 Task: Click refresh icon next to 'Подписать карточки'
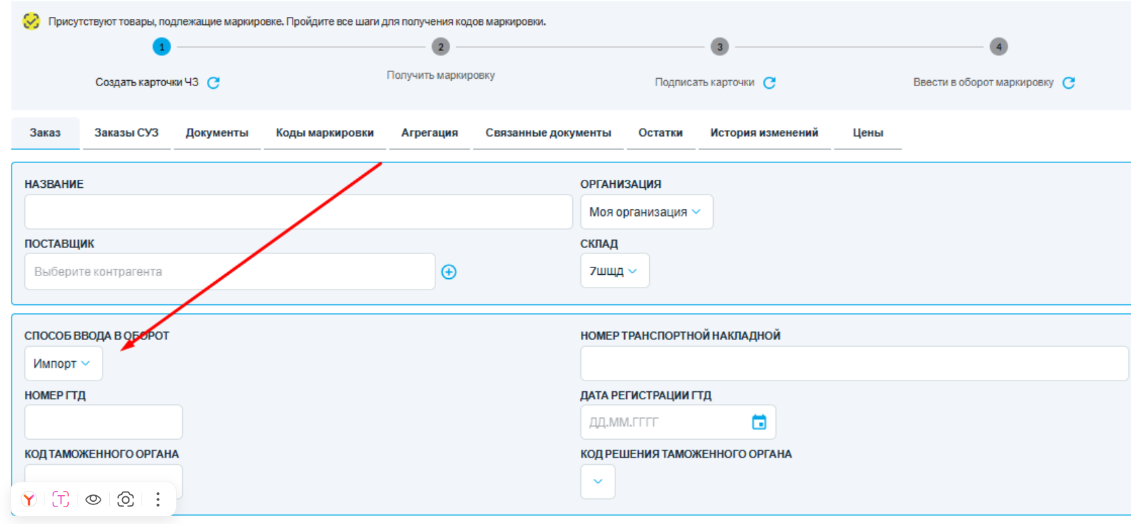pyautogui.click(x=769, y=83)
